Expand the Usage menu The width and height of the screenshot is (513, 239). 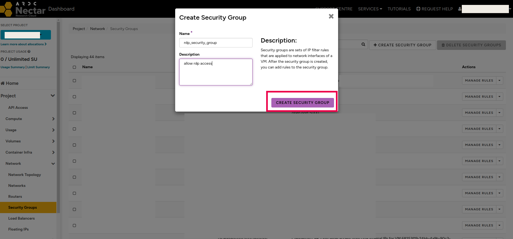coord(28,130)
